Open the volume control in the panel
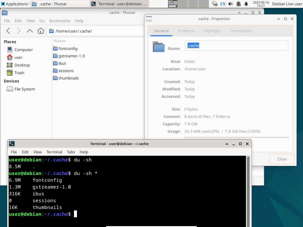The width and height of the screenshot is (303, 227). (x=231, y=4)
